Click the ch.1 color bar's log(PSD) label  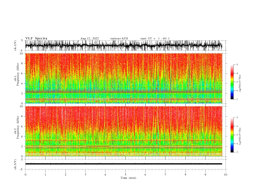coord(240,84)
